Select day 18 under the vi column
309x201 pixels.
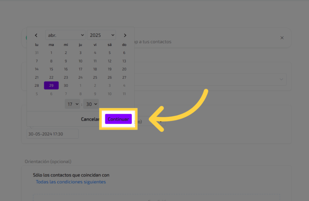click(95, 69)
